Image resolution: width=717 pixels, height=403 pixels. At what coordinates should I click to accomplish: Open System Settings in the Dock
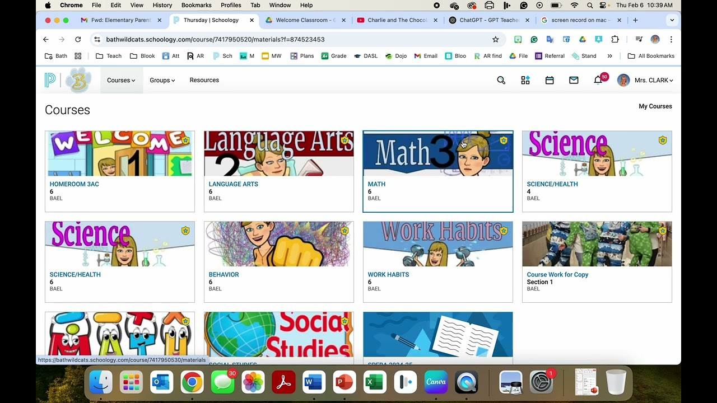pos(541,382)
